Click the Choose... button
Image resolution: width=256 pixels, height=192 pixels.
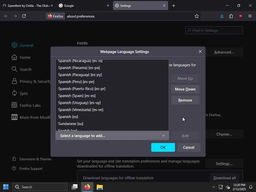tap(224, 134)
